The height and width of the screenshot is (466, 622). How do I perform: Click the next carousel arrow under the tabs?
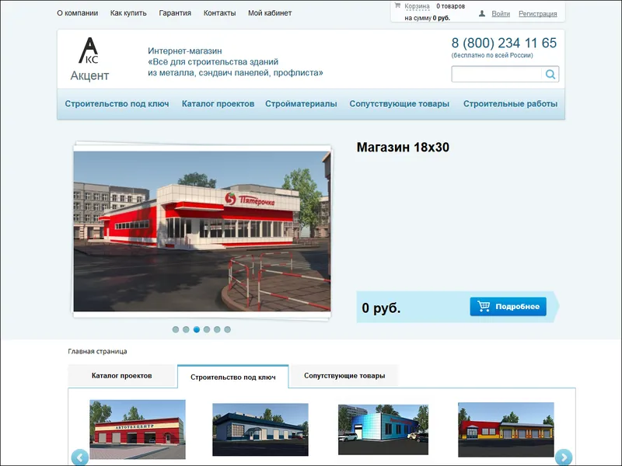[563, 457]
